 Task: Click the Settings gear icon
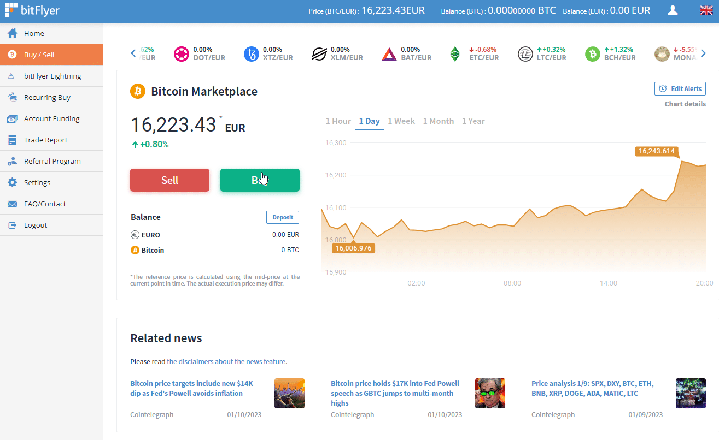point(12,182)
